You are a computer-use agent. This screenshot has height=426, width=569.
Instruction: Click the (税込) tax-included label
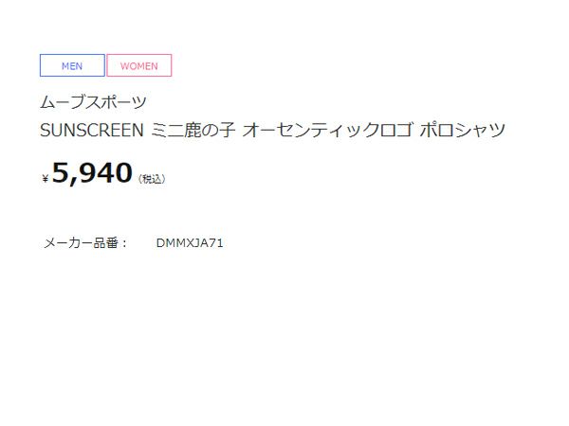click(152, 179)
